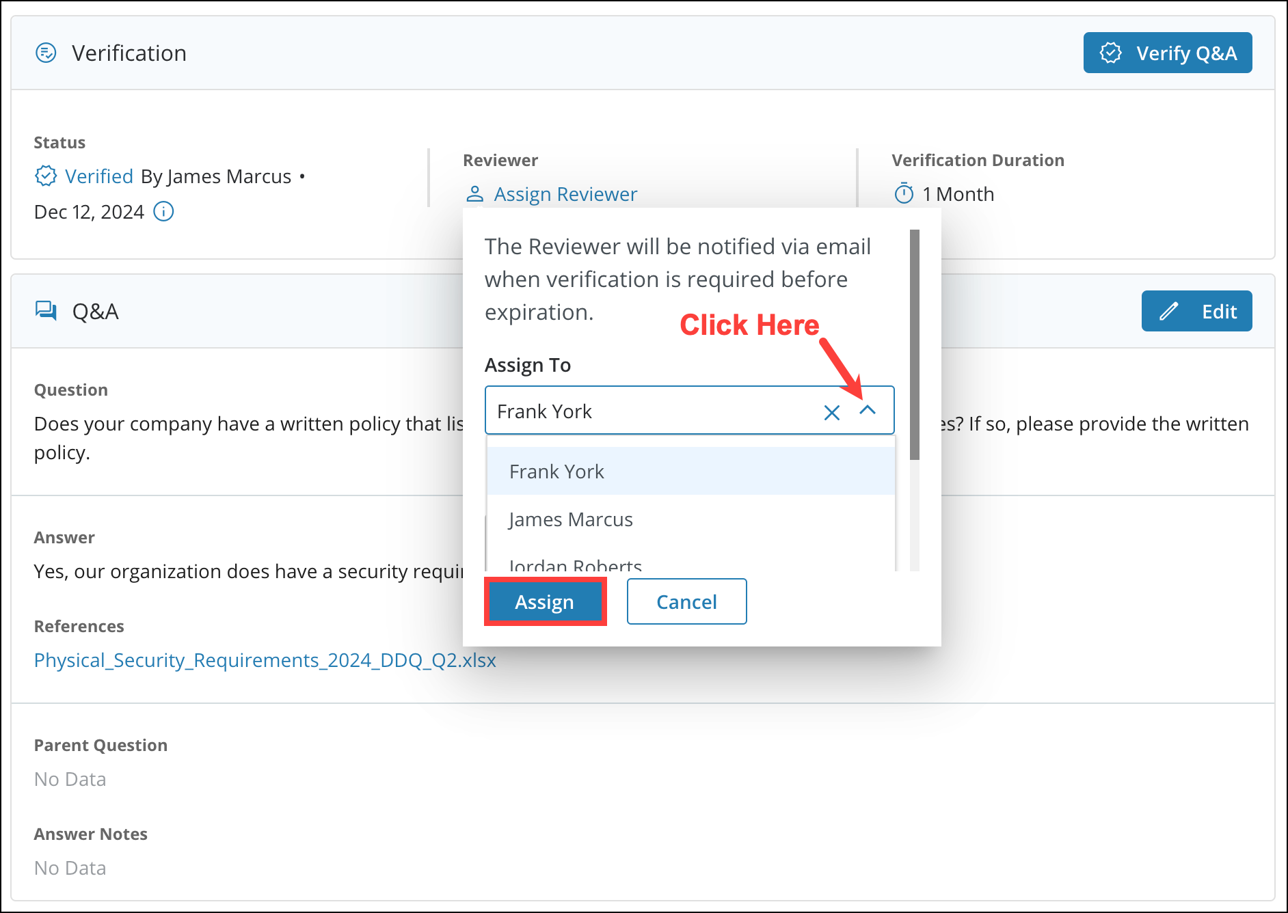Cancel the reviewer assignment dialog
The width and height of the screenshot is (1288, 913).
686,601
